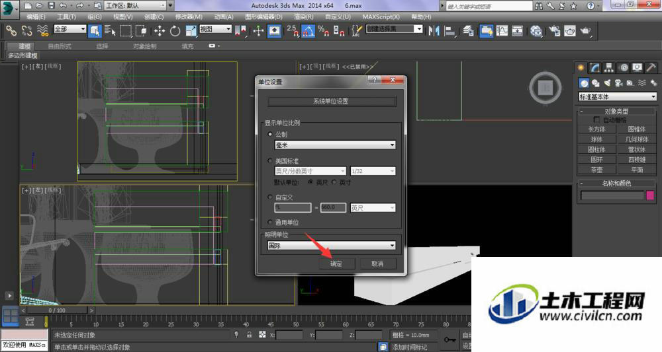Open the 全部 selection filter dropdown
The height and width of the screenshot is (352, 662).
coord(70,29)
